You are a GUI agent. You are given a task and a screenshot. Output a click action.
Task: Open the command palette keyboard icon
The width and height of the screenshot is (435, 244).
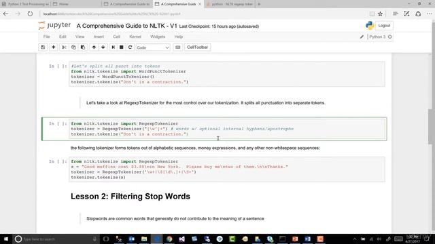pyautogui.click(x=178, y=47)
